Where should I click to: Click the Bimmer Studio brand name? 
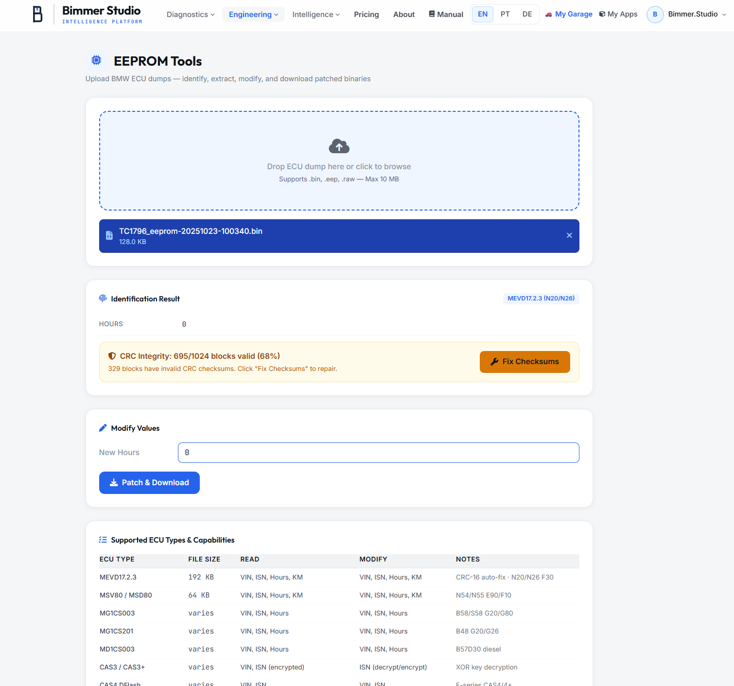[x=102, y=11]
